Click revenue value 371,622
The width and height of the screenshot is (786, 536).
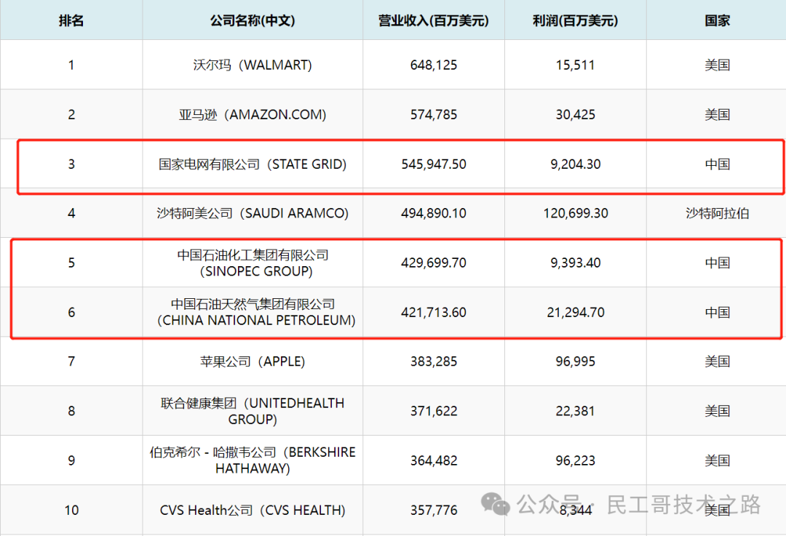pos(434,411)
